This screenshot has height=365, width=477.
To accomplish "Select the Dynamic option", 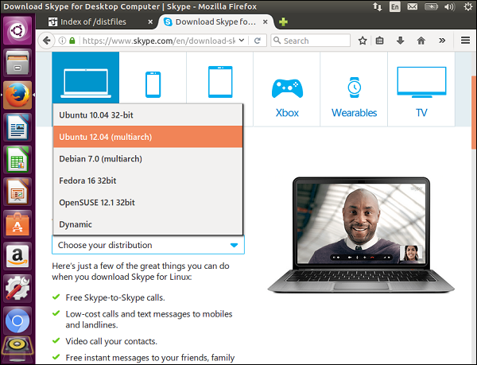I will 148,224.
